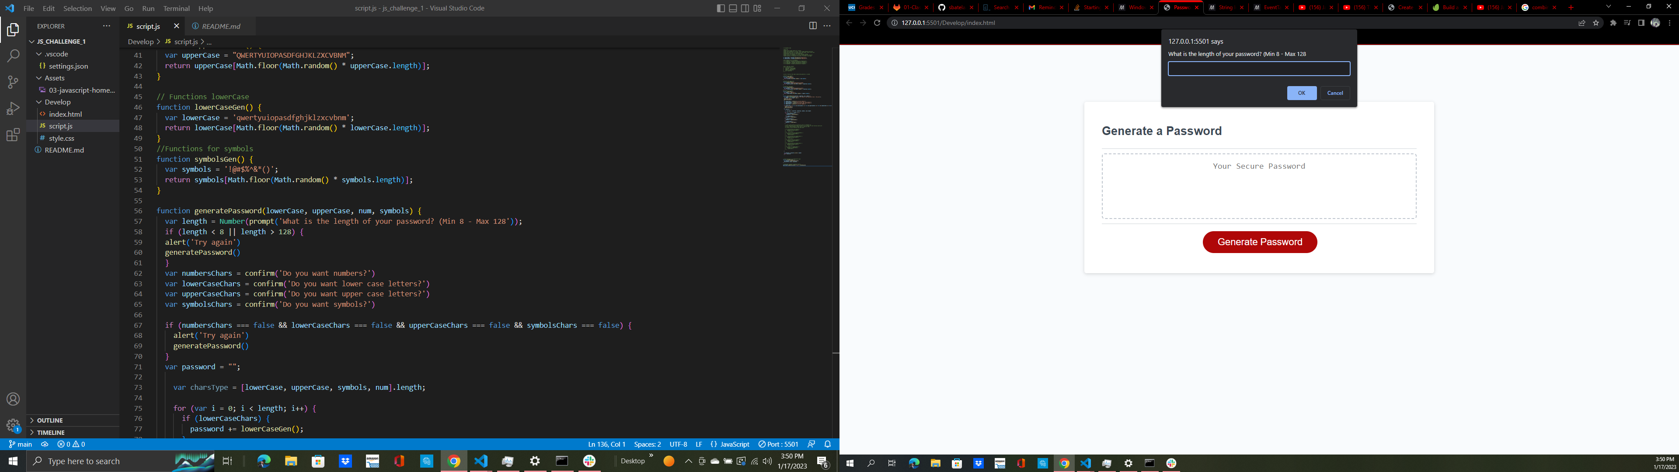Toggle the Panel layout icon
Viewport: 1679px width, 472px height.
(x=733, y=8)
